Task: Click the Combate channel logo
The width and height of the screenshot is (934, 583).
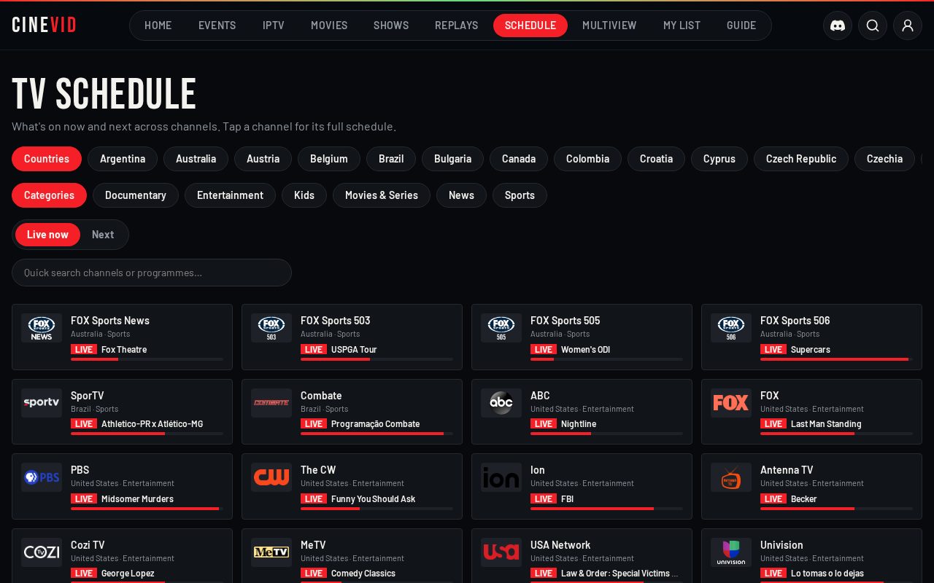Action: pos(271,403)
